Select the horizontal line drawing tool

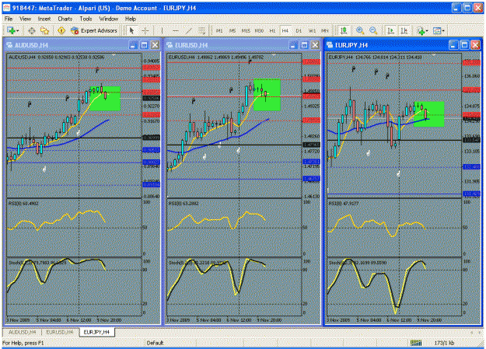176,30
